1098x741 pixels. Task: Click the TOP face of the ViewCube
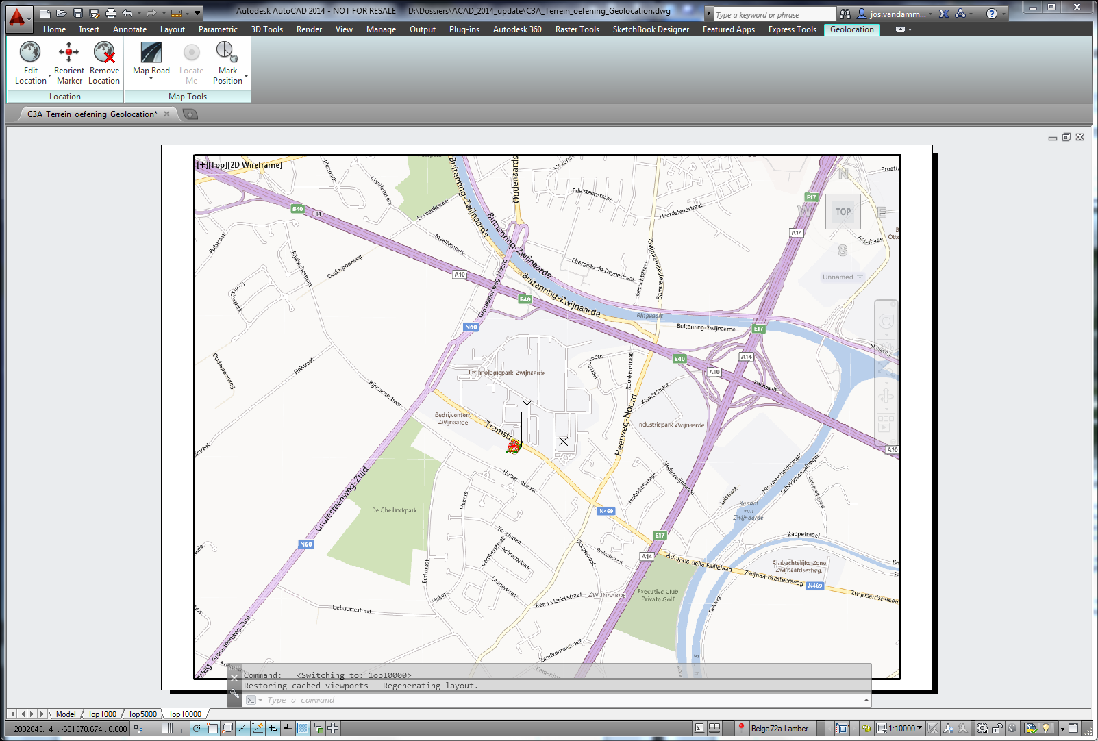point(843,212)
